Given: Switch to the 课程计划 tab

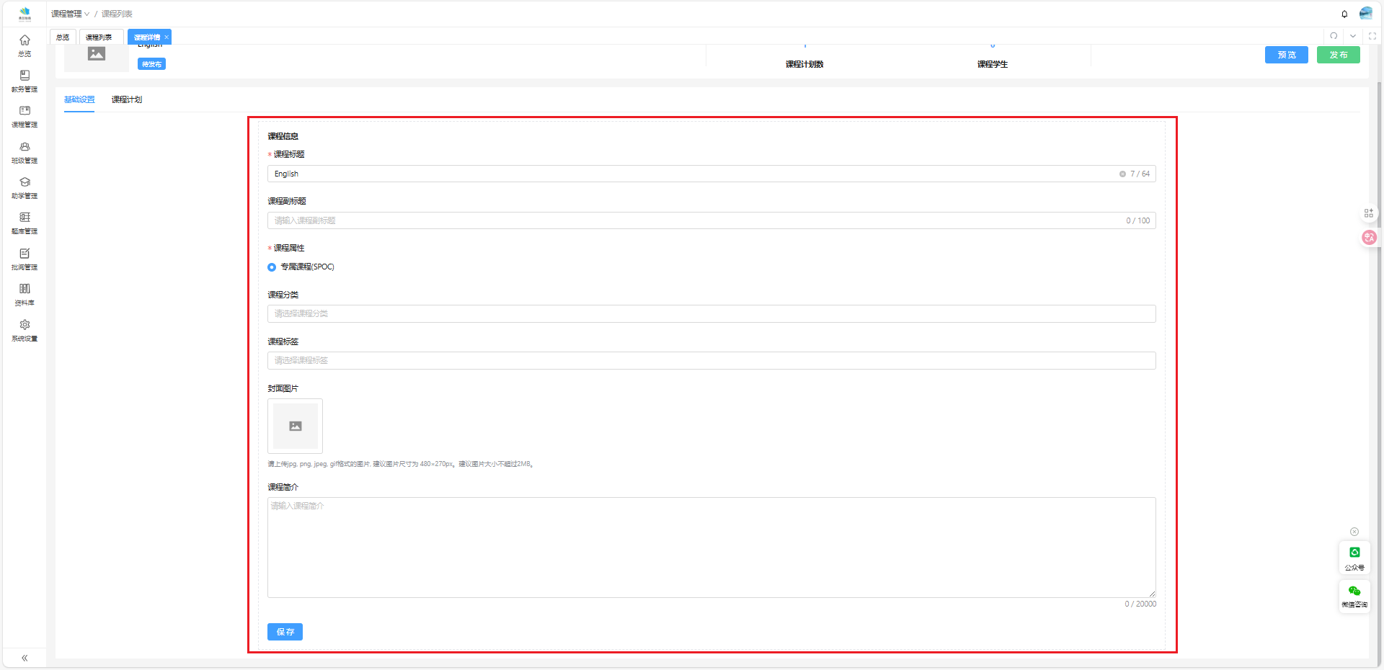Looking at the screenshot, I should click(127, 99).
